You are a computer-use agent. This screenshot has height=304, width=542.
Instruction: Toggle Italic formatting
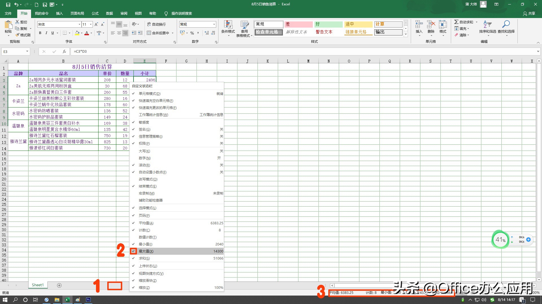point(46,33)
